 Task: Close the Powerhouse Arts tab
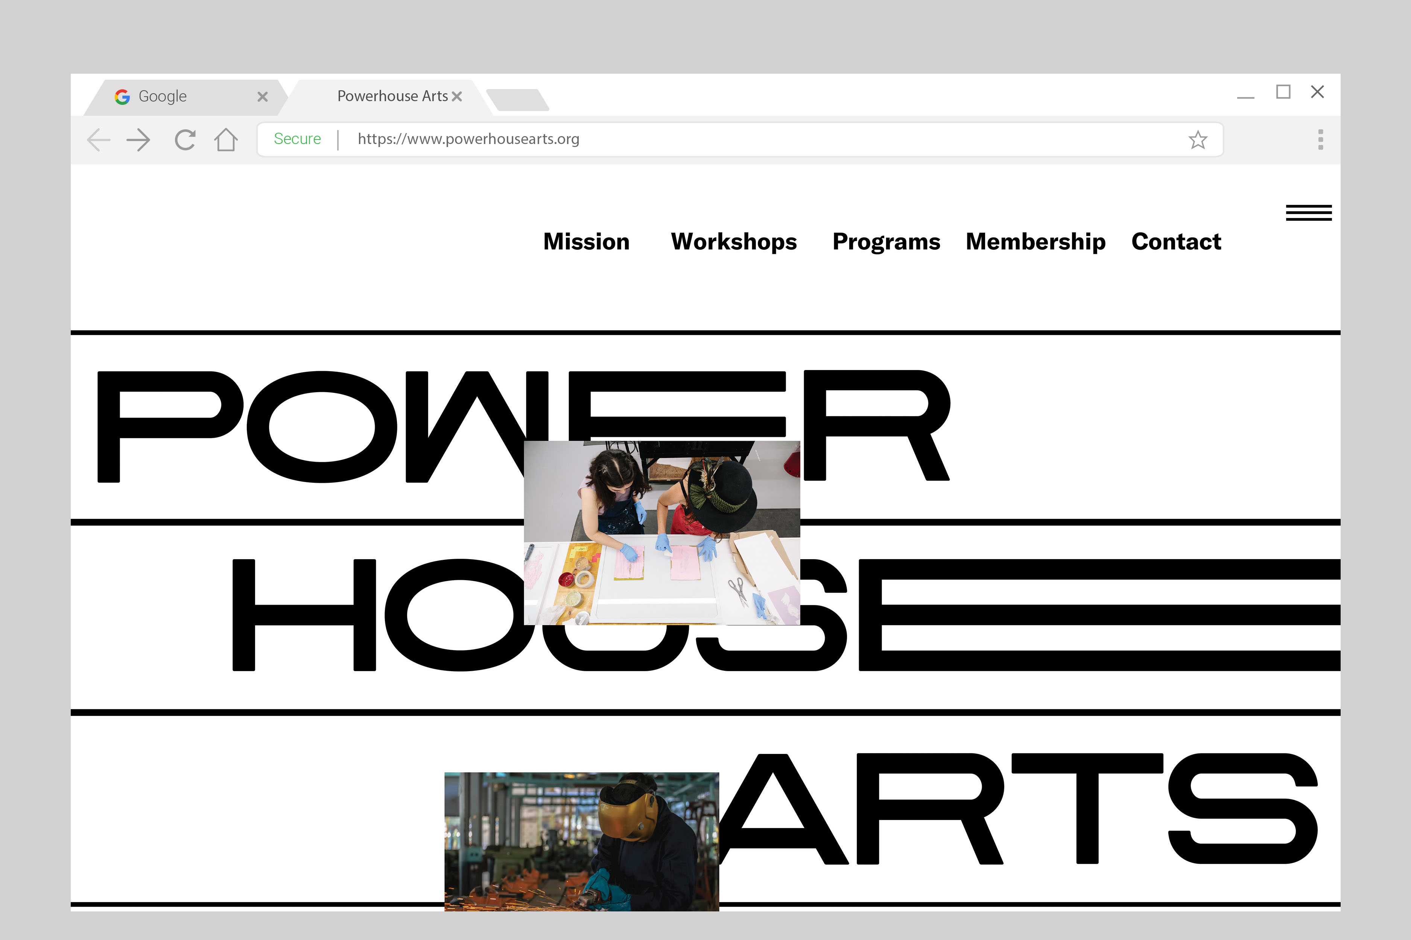(x=457, y=97)
